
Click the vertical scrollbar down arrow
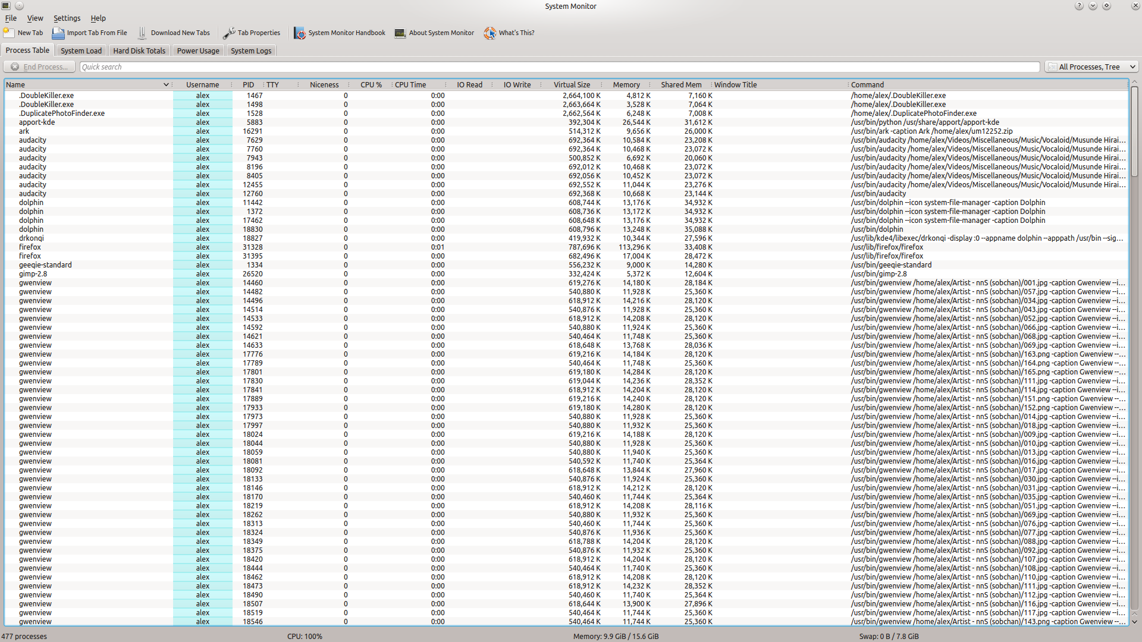[1134, 621]
